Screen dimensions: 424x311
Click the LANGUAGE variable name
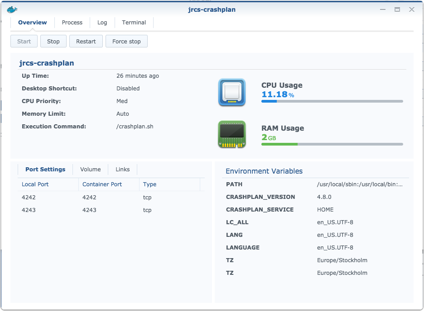pos(242,248)
